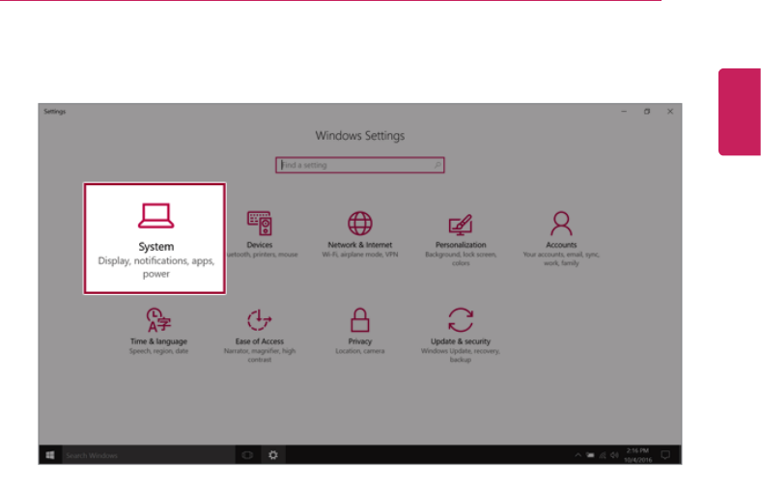This screenshot has height=486, width=761.
Task: Click the Find a setting search box
Action: [360, 165]
